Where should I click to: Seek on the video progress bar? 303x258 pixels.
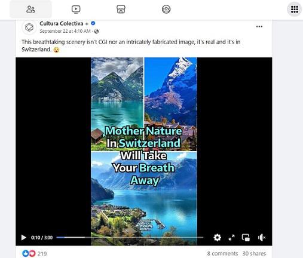tap(130, 237)
